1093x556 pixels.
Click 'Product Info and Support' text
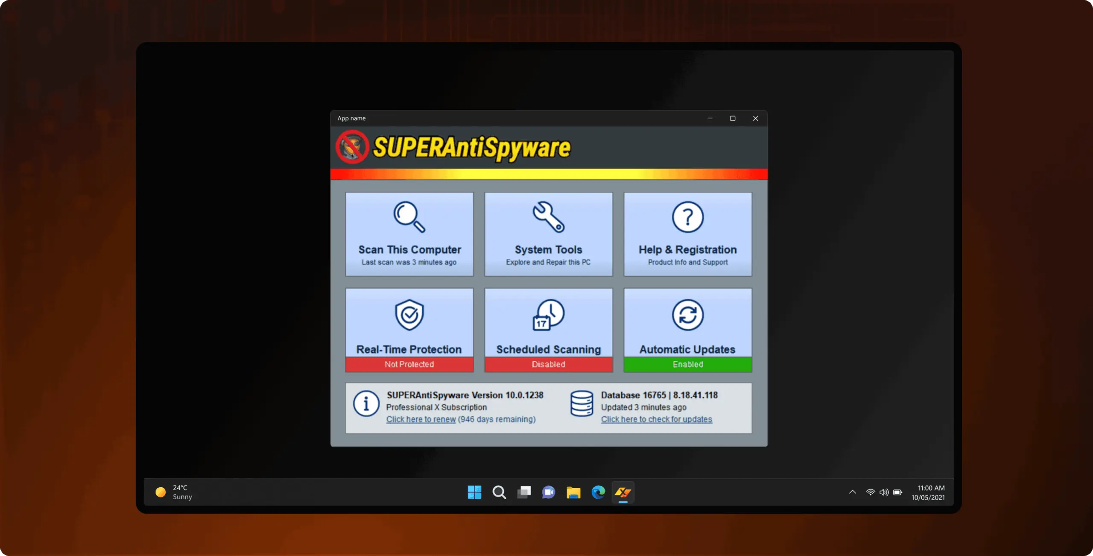[688, 262]
